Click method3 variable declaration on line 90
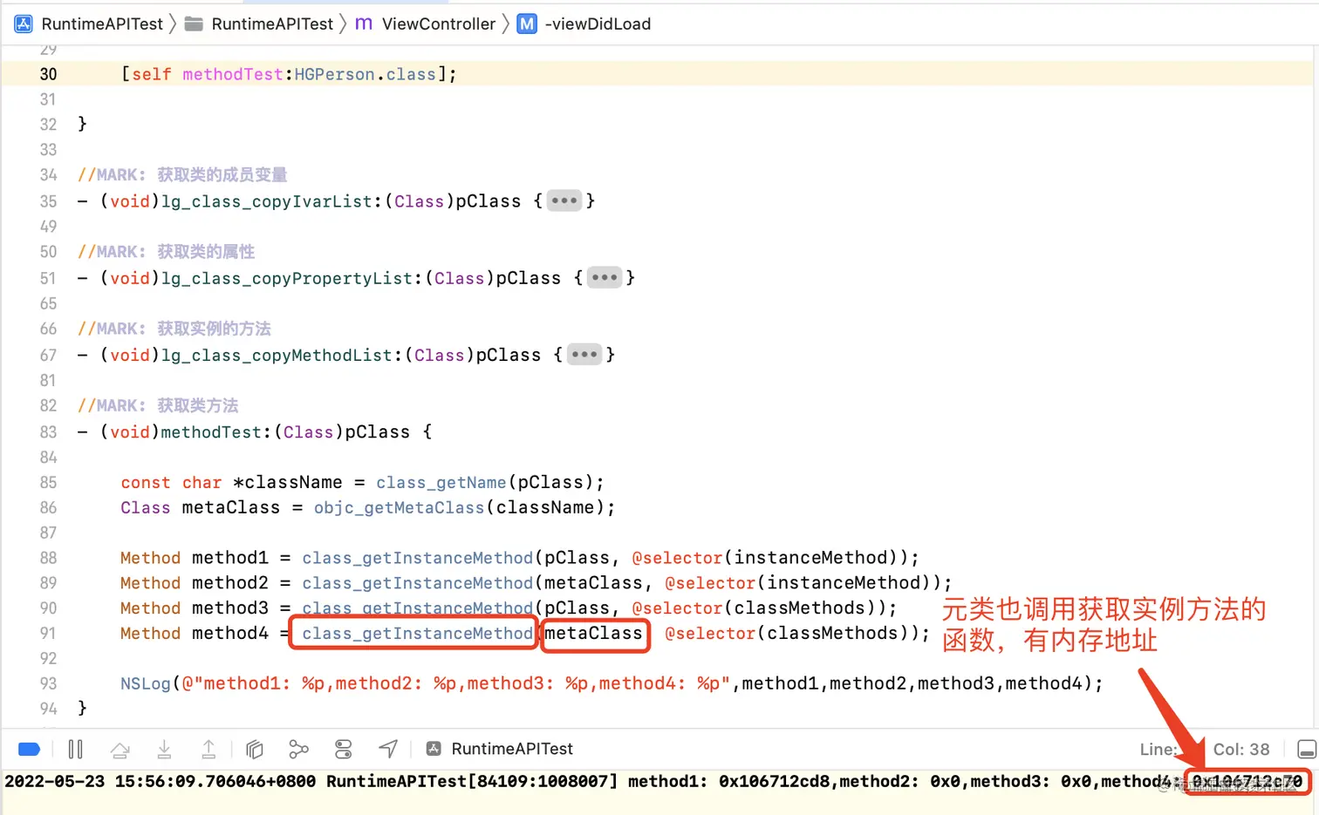The image size is (1319, 815). (x=230, y=608)
